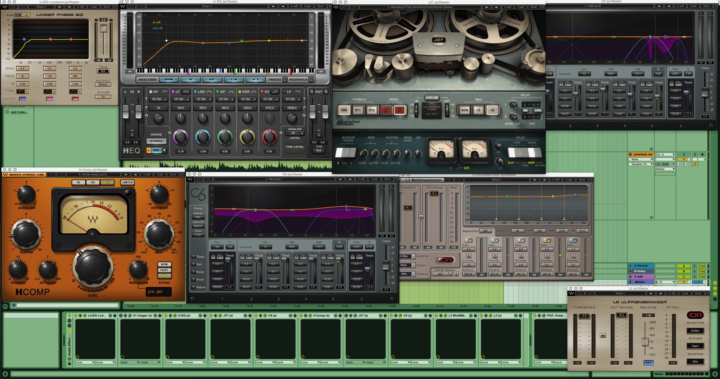Click J37 bias +3 button
720x379 pixels.
click(478, 110)
